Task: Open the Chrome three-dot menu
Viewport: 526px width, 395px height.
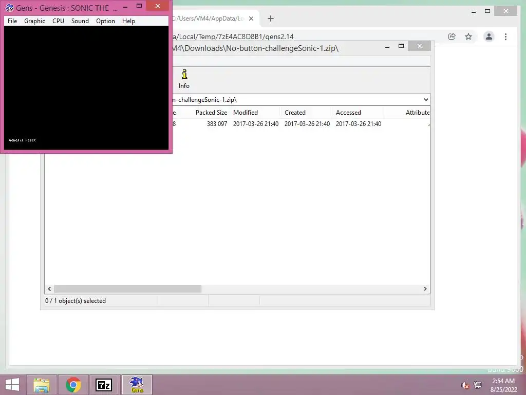Action: coord(505,37)
